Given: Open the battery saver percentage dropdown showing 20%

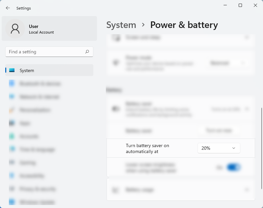Looking at the screenshot, I should pyautogui.click(x=219, y=148).
